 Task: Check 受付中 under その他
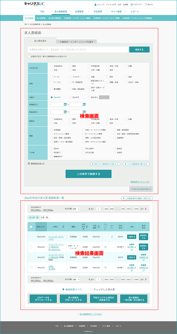52,149
